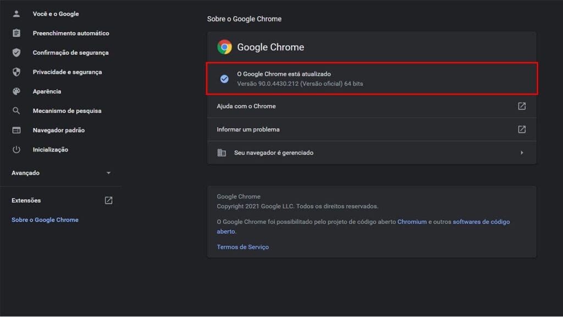
Task: Click the clipboard icon for Preenchimento automático
Action: [16, 33]
